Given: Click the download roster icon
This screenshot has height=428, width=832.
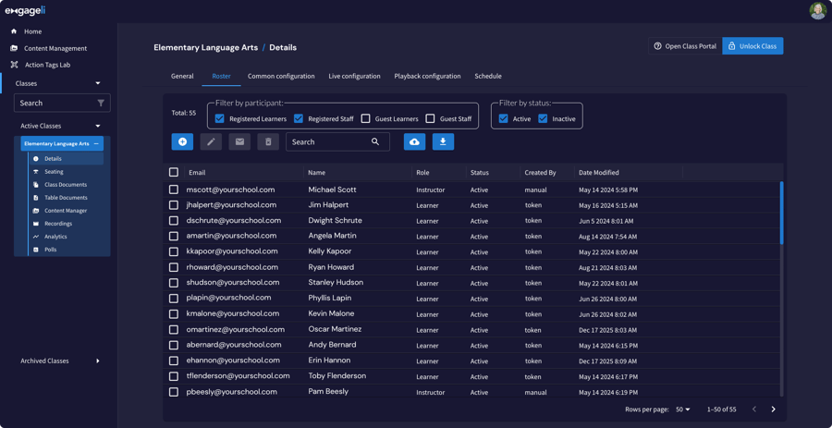Looking at the screenshot, I should click(443, 141).
